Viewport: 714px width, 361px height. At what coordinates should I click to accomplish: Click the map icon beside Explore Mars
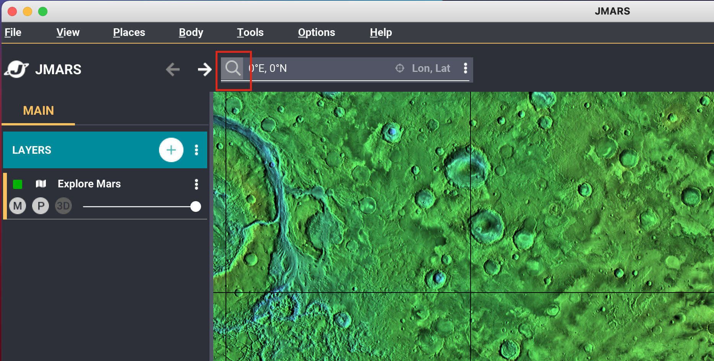coord(41,184)
